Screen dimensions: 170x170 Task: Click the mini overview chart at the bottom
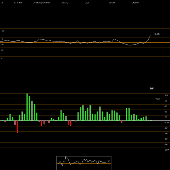pos(84,163)
